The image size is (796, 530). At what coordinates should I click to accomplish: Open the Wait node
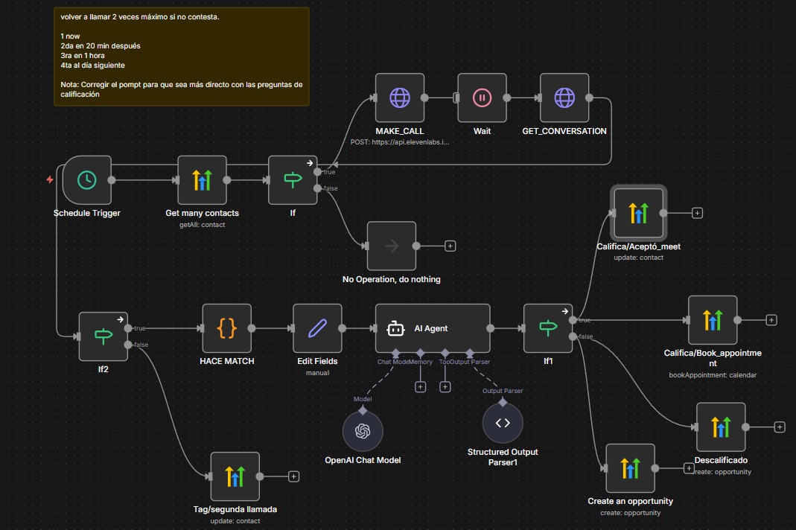pyautogui.click(x=482, y=97)
